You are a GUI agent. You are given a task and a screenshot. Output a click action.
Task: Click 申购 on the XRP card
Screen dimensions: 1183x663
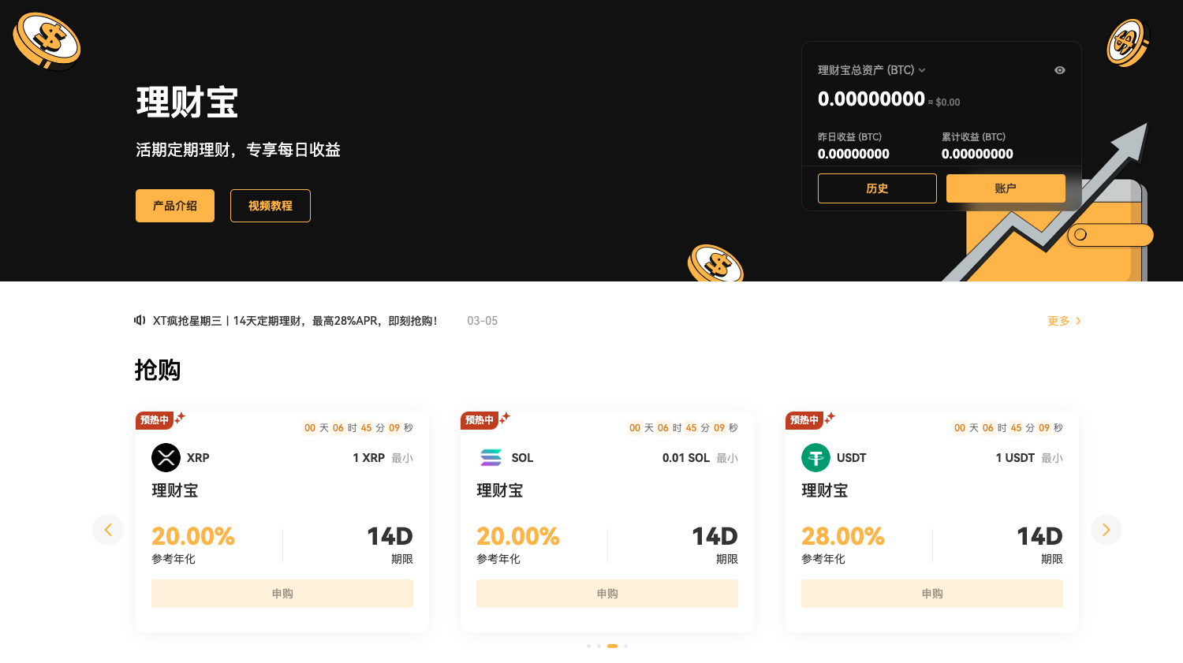pos(282,594)
